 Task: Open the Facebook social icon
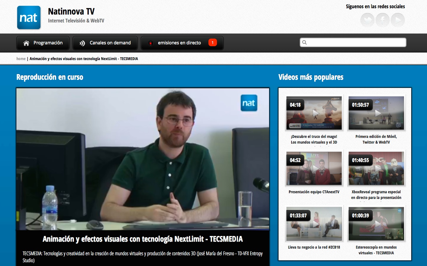382,20
